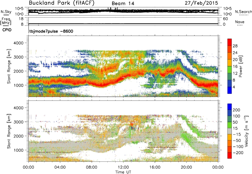The image size is (252, 174).
Task: Click the "N.Search" legend label
Action: 243,12
